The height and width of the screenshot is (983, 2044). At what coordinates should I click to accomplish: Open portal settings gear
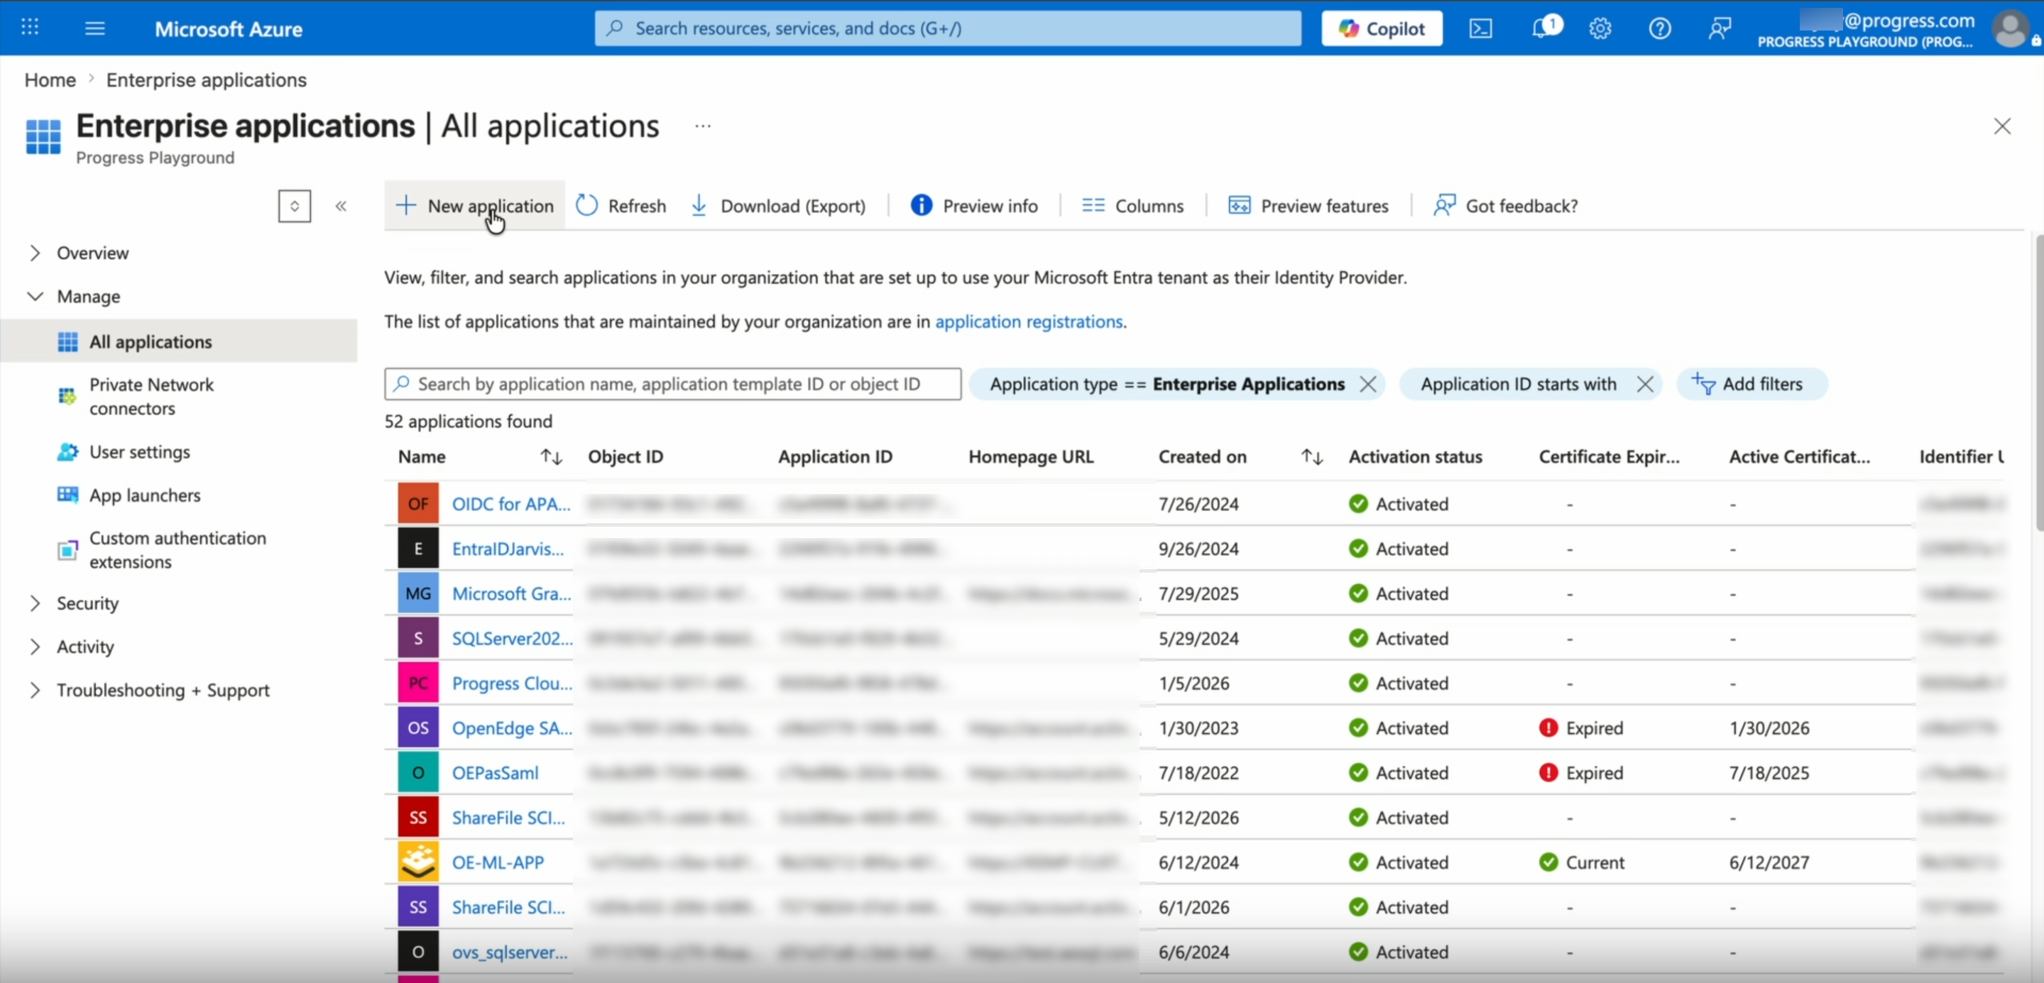tap(1600, 28)
